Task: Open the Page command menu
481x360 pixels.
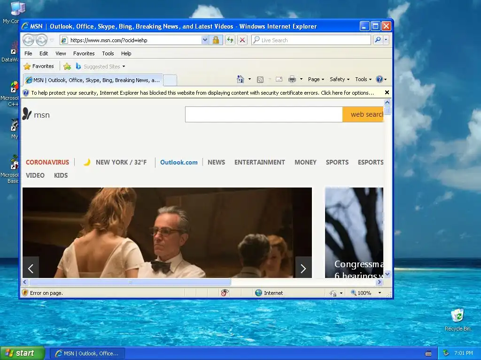Action: (x=316, y=79)
